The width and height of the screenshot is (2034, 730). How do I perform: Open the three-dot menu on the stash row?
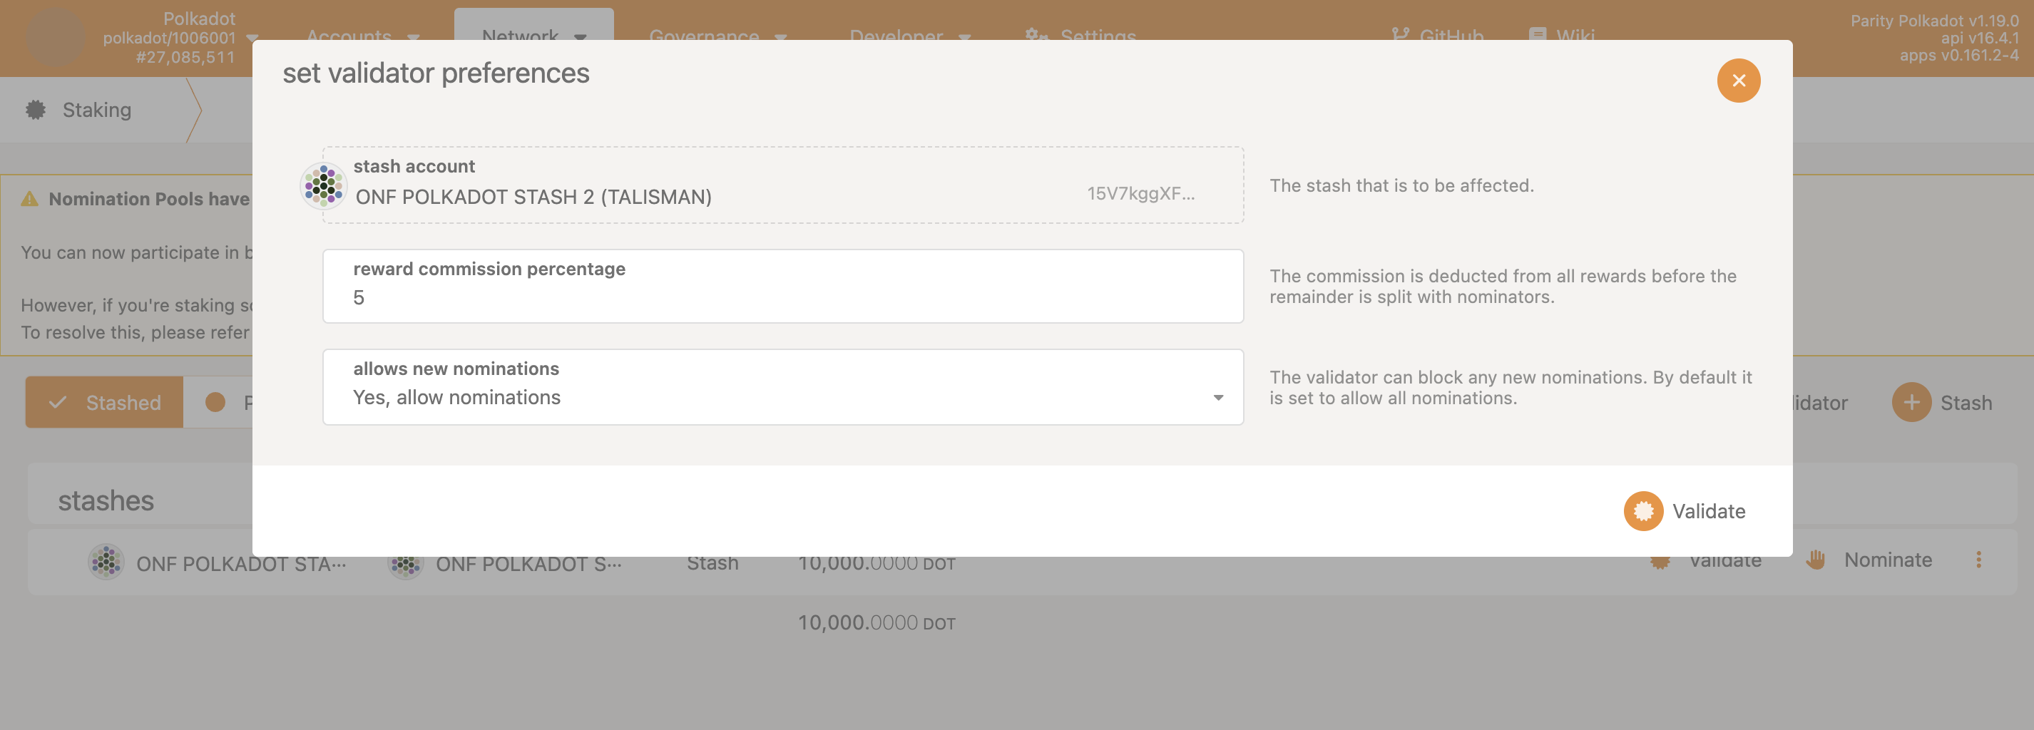click(x=1978, y=560)
